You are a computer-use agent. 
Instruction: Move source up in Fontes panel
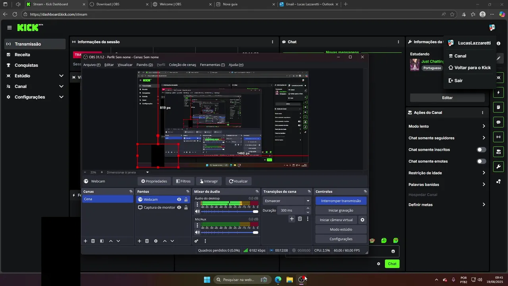click(x=165, y=241)
